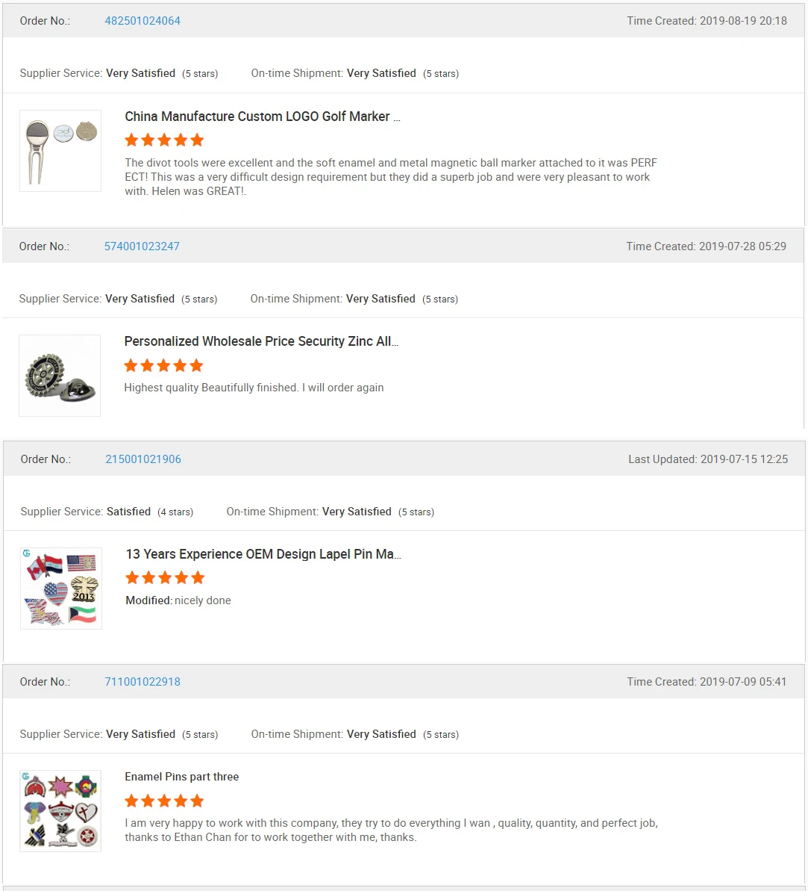Open order number 215001021906 link
The height and width of the screenshot is (891, 808).
click(x=143, y=459)
